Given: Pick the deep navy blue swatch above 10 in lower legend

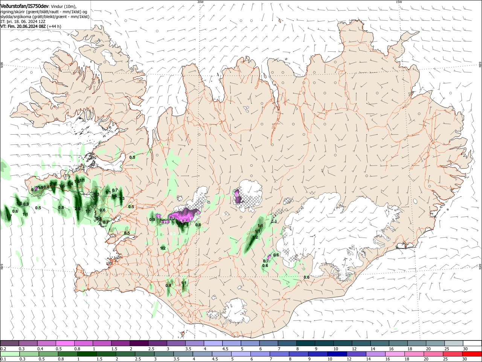Looking at the screenshot, I should (x=337, y=354).
